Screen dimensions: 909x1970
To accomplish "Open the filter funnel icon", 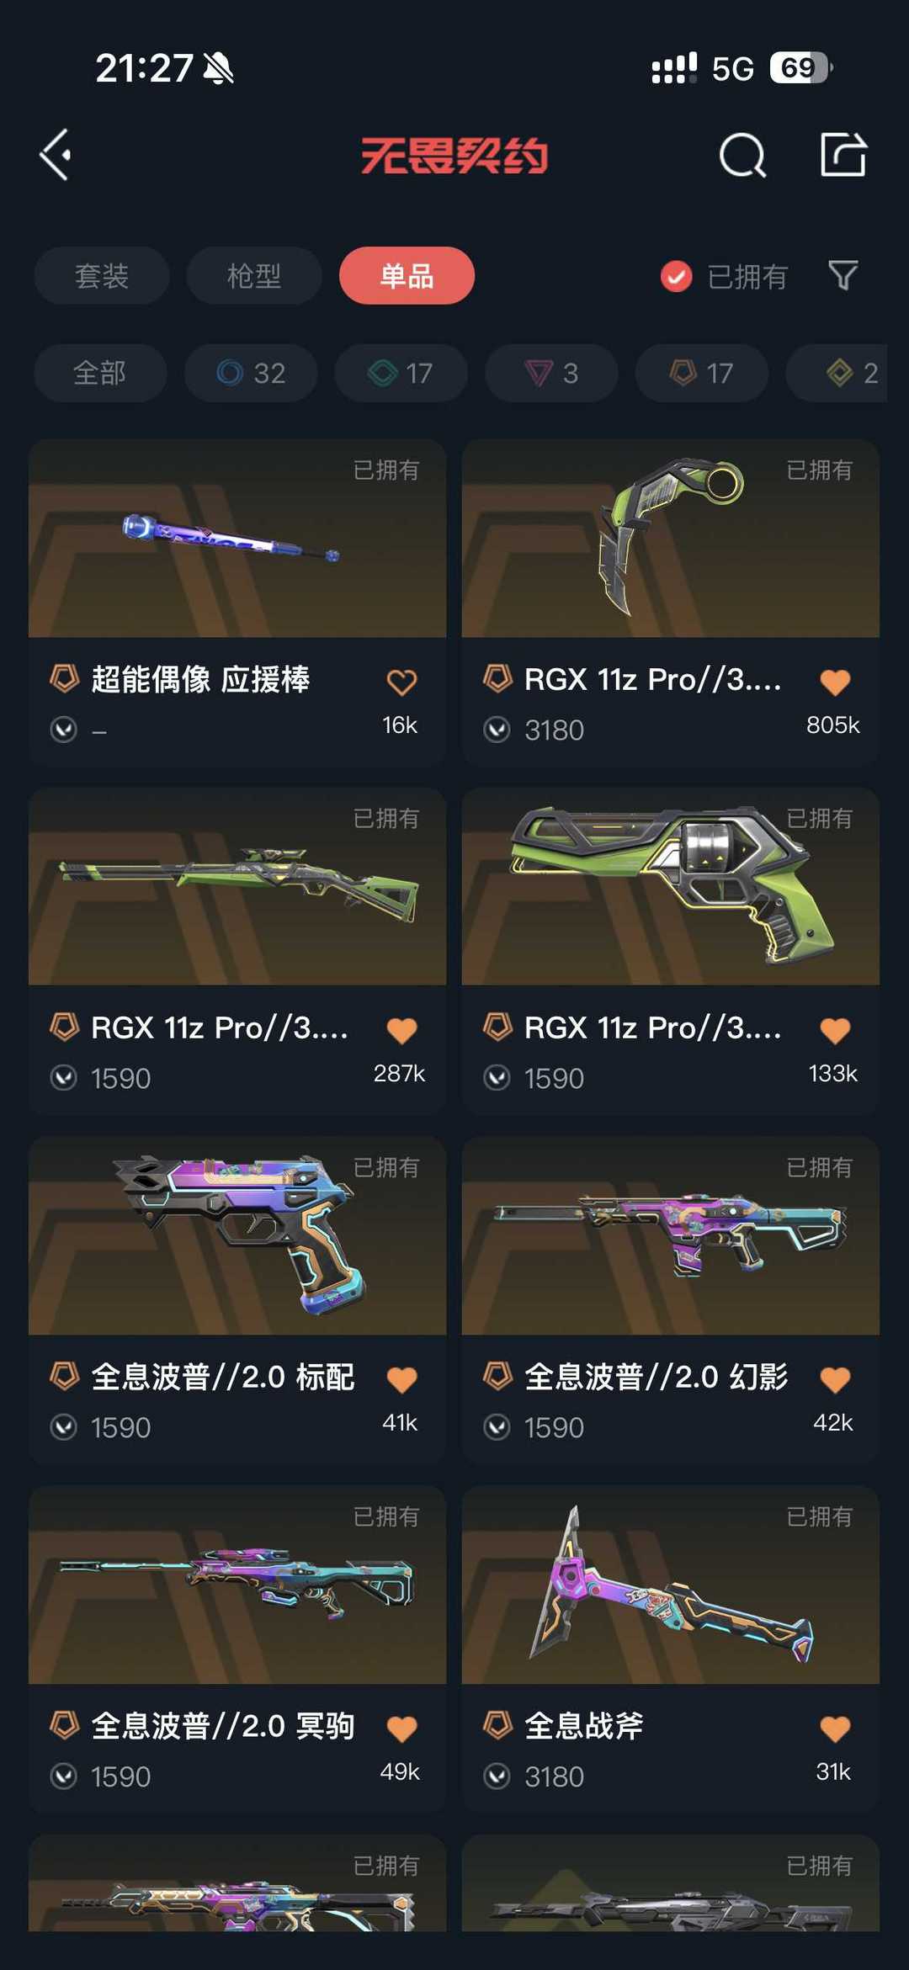I will (843, 275).
